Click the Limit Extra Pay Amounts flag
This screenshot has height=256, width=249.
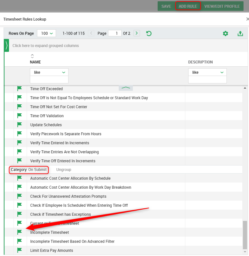coord(20,250)
